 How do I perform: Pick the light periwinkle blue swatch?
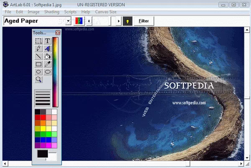(x=54, y=140)
